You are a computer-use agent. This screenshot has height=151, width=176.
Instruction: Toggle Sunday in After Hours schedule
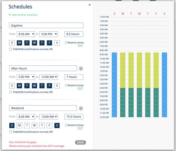[12, 86]
